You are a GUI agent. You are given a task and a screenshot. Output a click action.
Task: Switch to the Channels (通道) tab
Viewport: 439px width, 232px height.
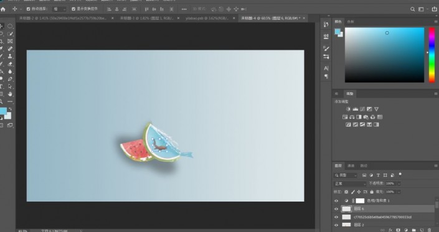pos(351,165)
